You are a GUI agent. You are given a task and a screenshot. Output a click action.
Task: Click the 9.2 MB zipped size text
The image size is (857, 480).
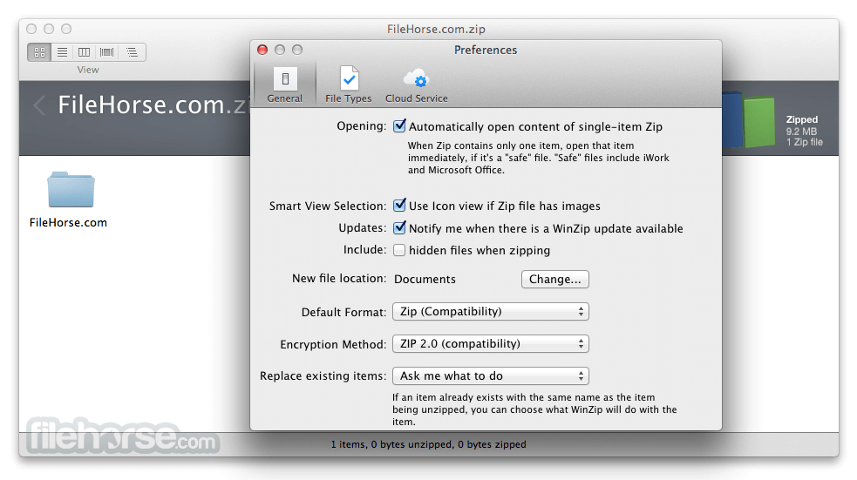coord(801,131)
